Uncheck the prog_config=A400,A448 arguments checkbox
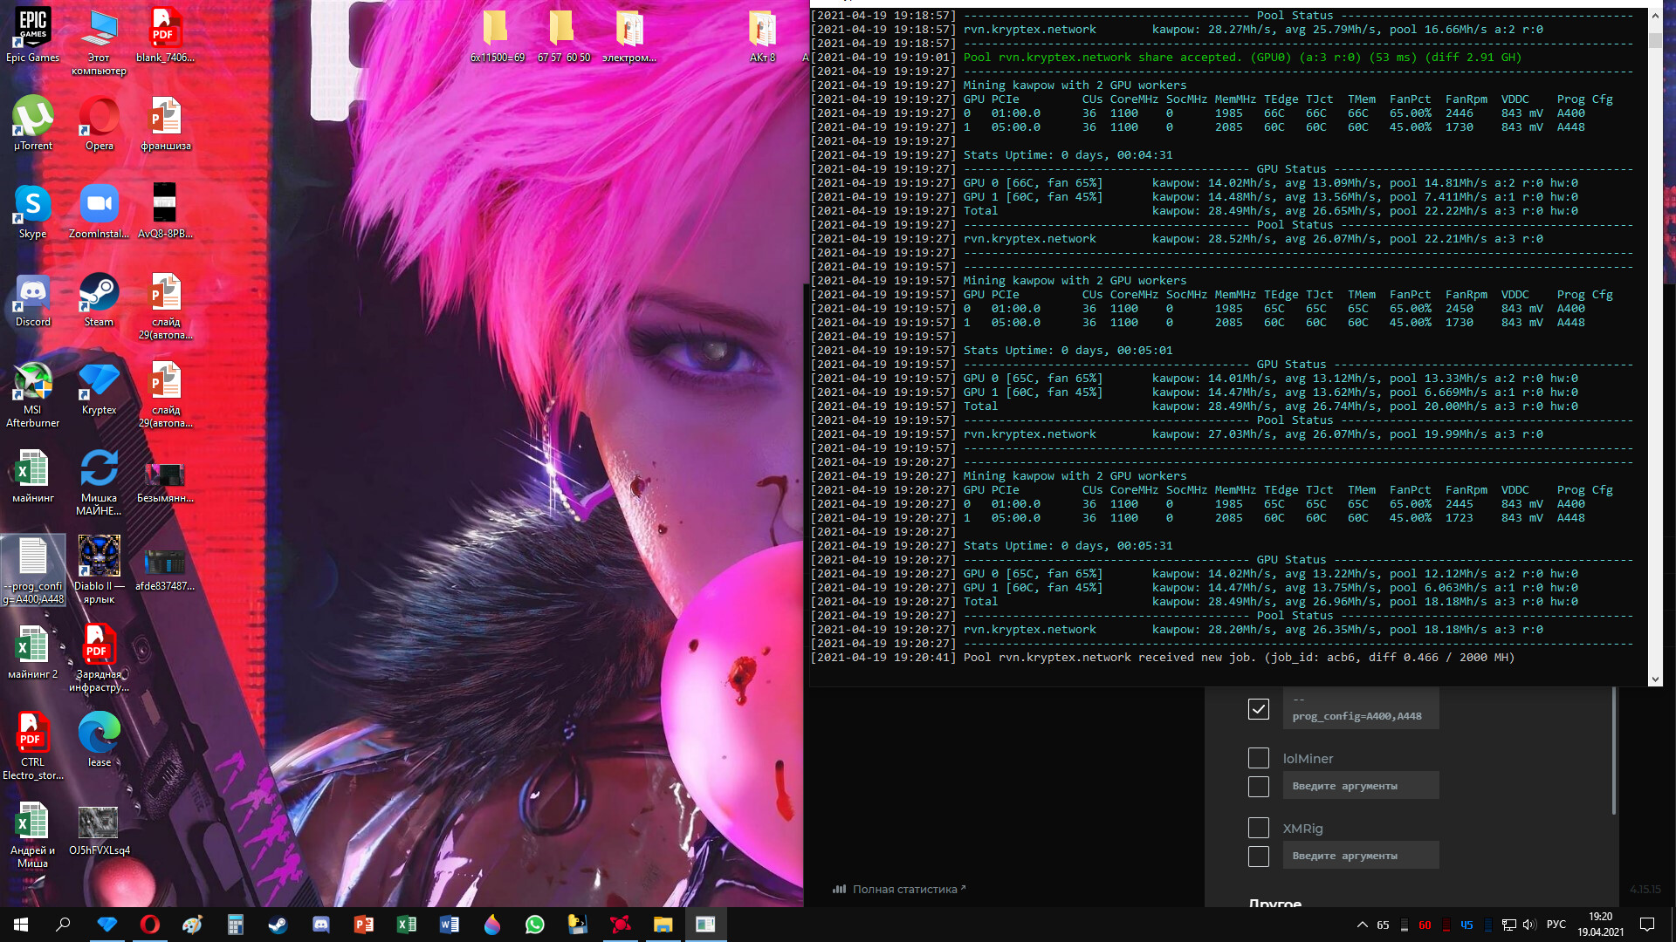Screen dimensions: 1676x942 coord(1258,709)
